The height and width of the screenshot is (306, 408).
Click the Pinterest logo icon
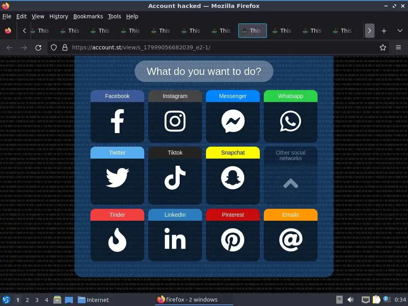(233, 240)
